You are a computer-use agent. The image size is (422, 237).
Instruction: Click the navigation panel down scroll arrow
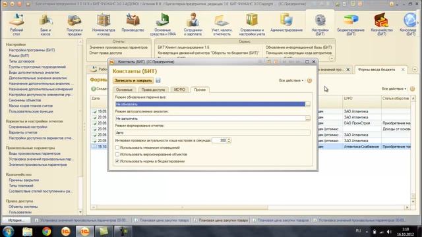(80, 212)
